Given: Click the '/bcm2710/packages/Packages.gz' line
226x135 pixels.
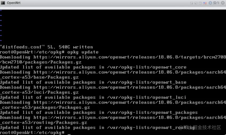Looking at the screenshot, I should pyautogui.click(x=41, y=62).
